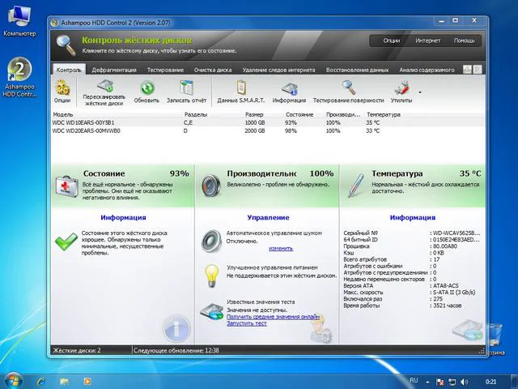Open the Windows Start button
The image size is (518, 389).
[x=13, y=382]
